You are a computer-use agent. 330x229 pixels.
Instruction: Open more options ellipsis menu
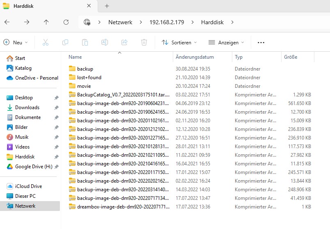(x=261, y=42)
